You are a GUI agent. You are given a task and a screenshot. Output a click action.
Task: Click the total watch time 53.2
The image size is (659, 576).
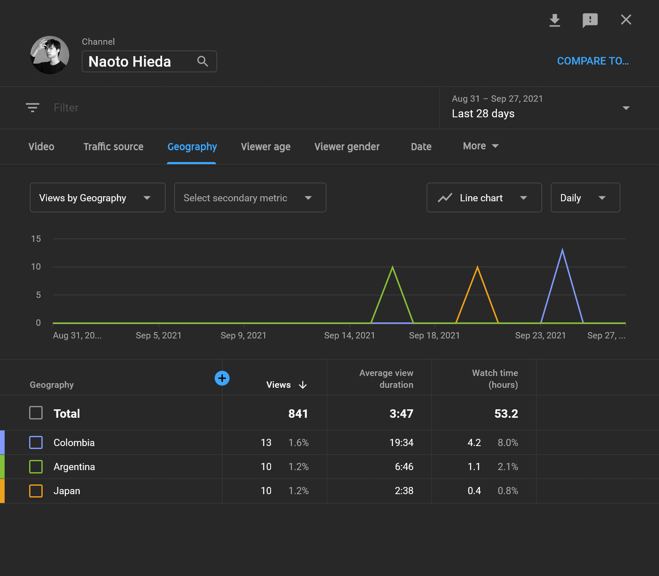click(x=506, y=414)
